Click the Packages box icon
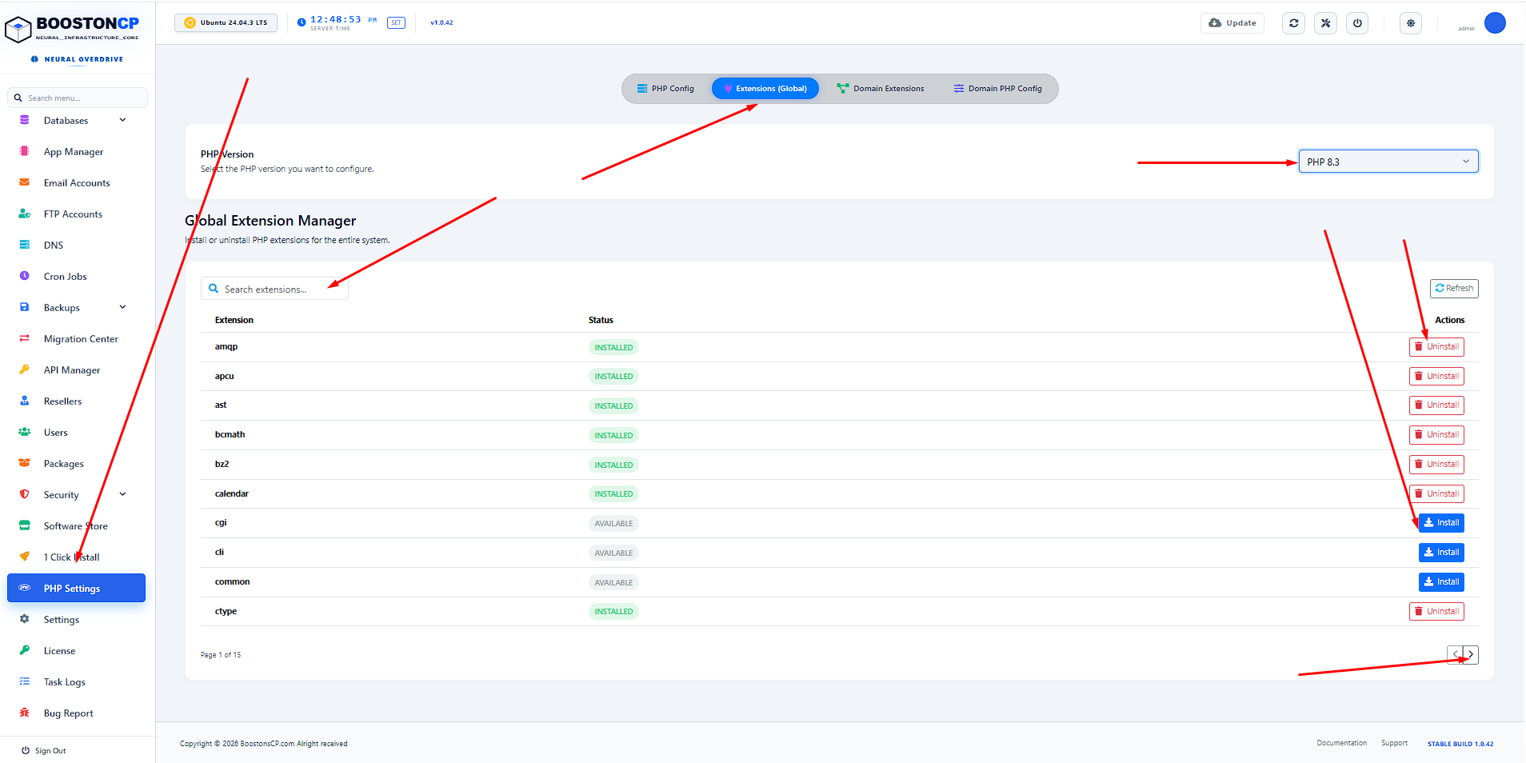This screenshot has width=1526, height=763. click(25, 463)
